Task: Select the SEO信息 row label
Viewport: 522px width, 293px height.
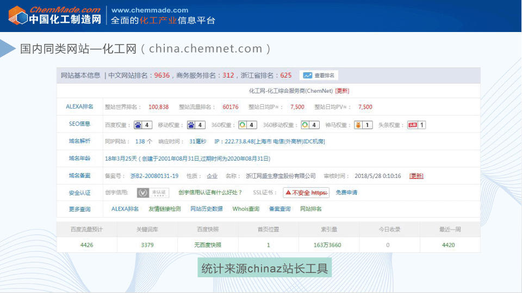Action: 79,124
